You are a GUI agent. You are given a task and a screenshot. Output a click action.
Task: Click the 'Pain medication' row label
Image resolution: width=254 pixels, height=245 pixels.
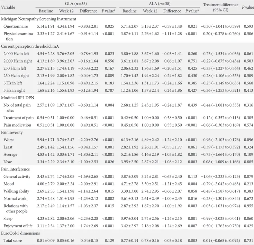17,125
